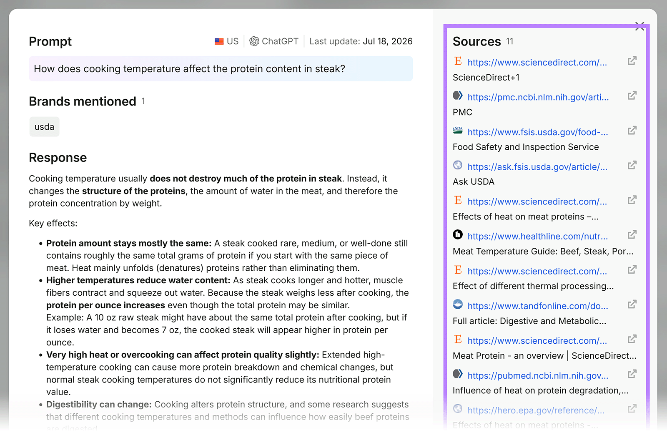
Task: Click 'Protein amount stays mostly the same:' bullet
Action: tap(129, 243)
